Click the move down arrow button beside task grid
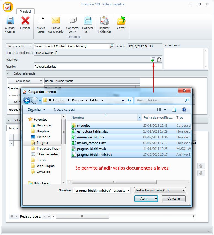The width and height of the screenshot is (214, 235). tap(201, 173)
